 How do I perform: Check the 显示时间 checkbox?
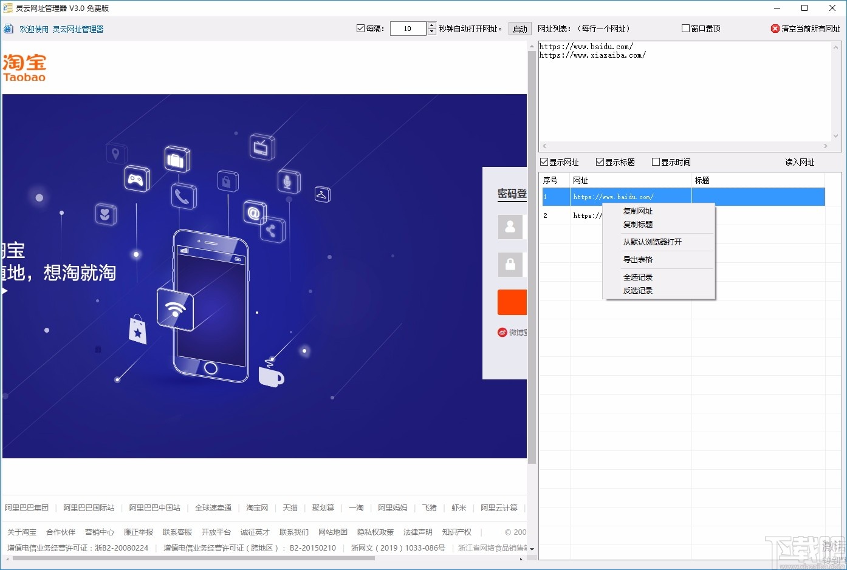coord(656,162)
